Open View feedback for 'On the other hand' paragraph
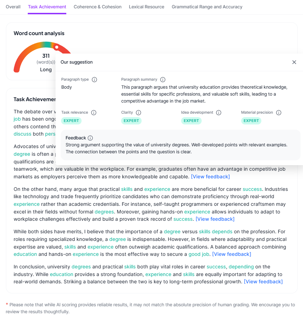Image resolution: width=303 pixels, height=316 pixels. (215, 219)
